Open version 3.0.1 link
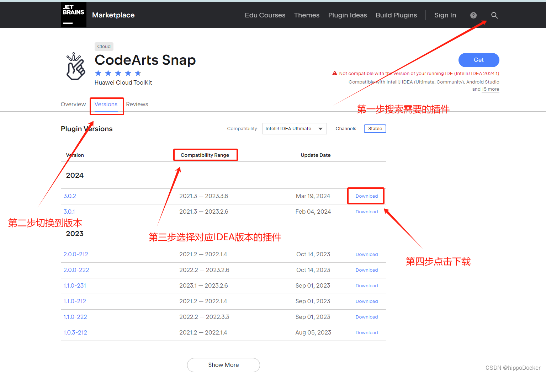 pos(69,212)
